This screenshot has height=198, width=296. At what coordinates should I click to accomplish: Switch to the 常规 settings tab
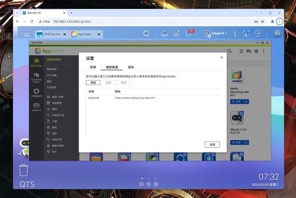[93, 67]
